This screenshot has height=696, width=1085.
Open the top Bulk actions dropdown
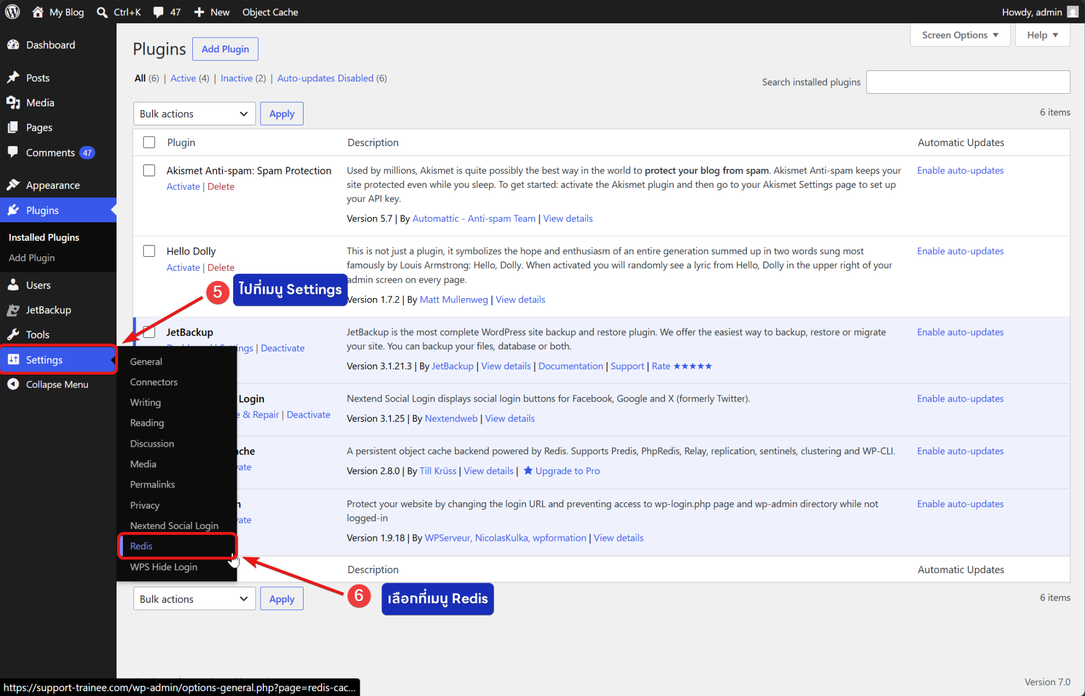point(194,114)
